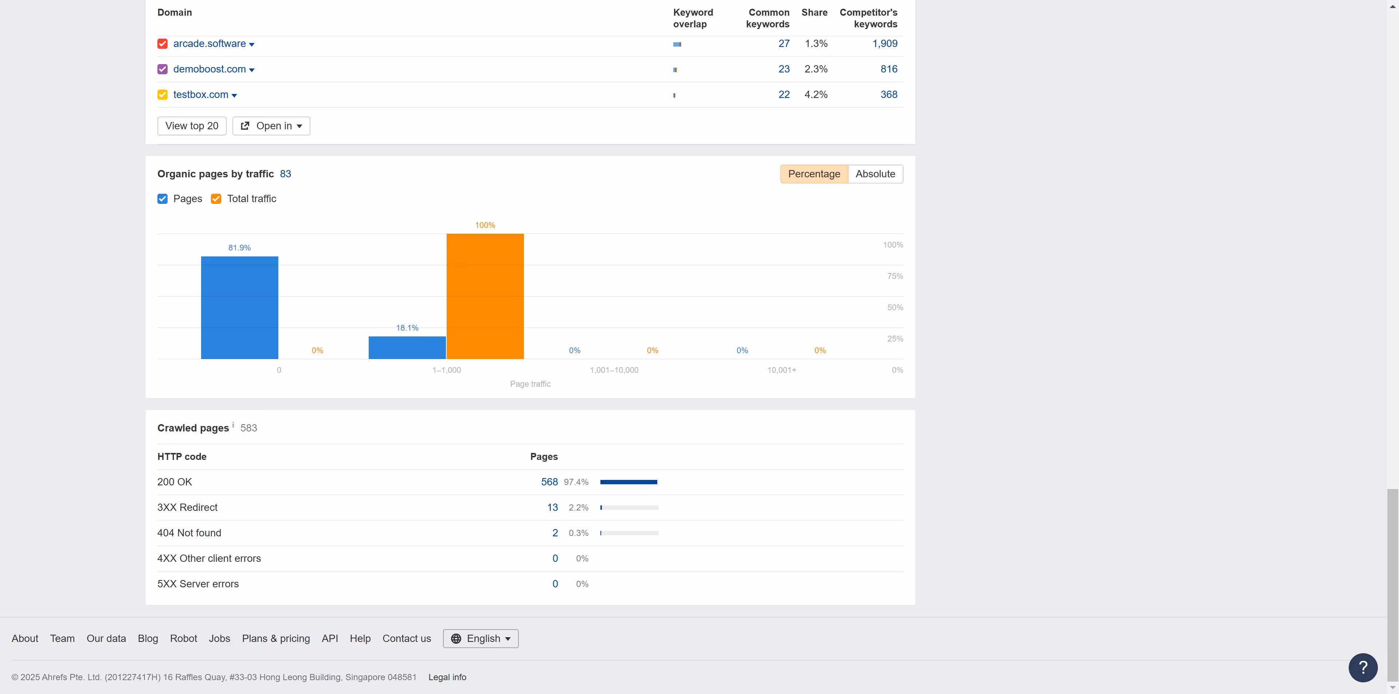Expand the arcade.software dropdown caret
The image size is (1399, 694).
(251, 44)
